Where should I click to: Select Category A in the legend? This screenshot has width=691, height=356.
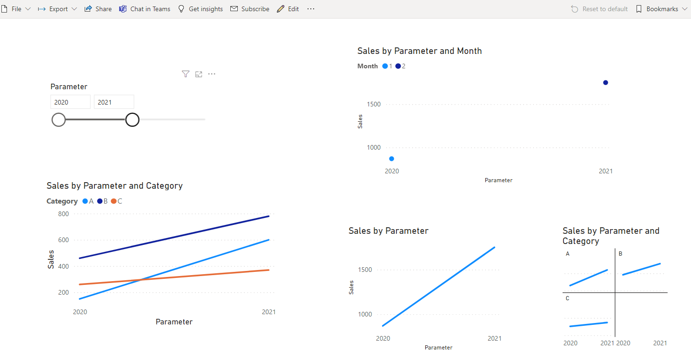coord(88,201)
